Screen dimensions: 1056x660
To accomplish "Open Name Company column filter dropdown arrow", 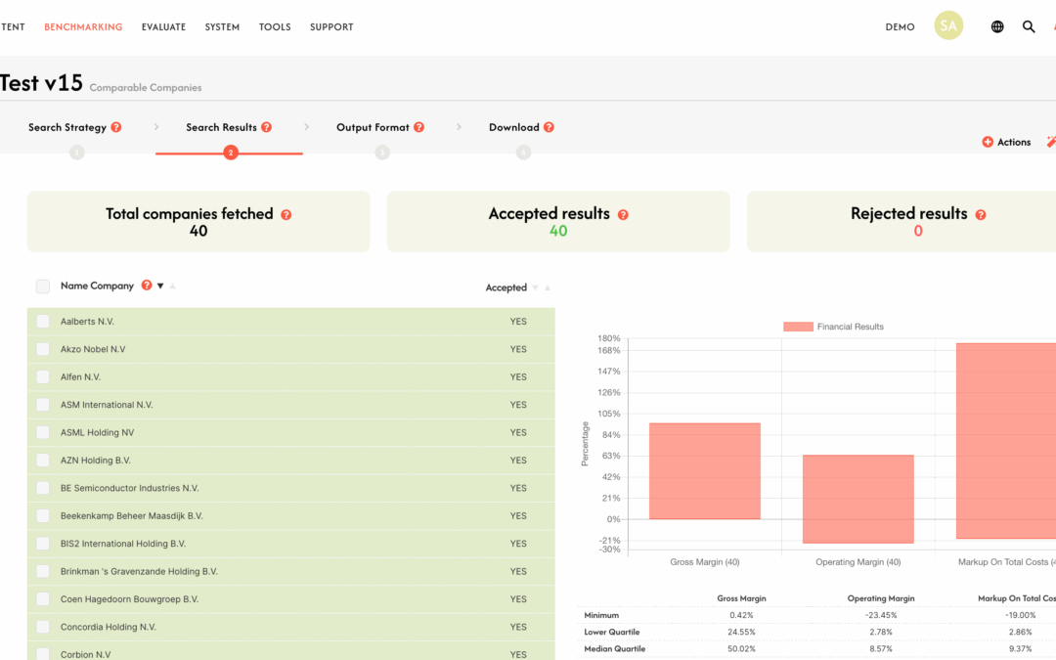I will point(160,286).
